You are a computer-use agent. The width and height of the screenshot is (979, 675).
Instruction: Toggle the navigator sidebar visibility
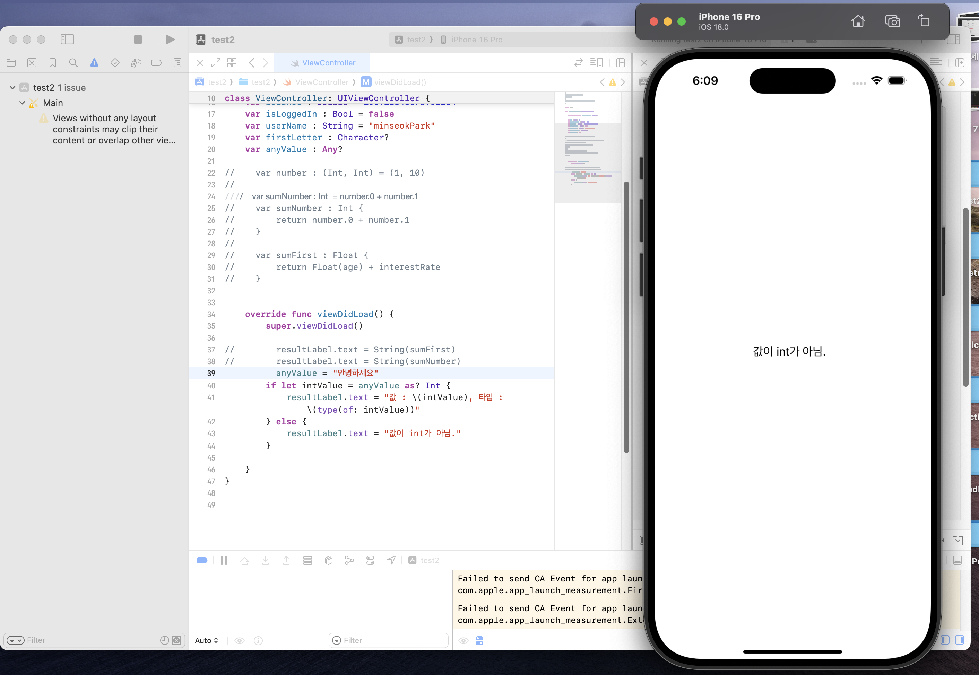(x=67, y=40)
